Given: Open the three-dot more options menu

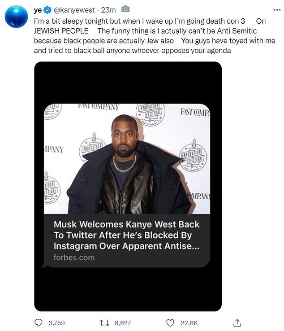Looking at the screenshot, I should click(x=277, y=10).
